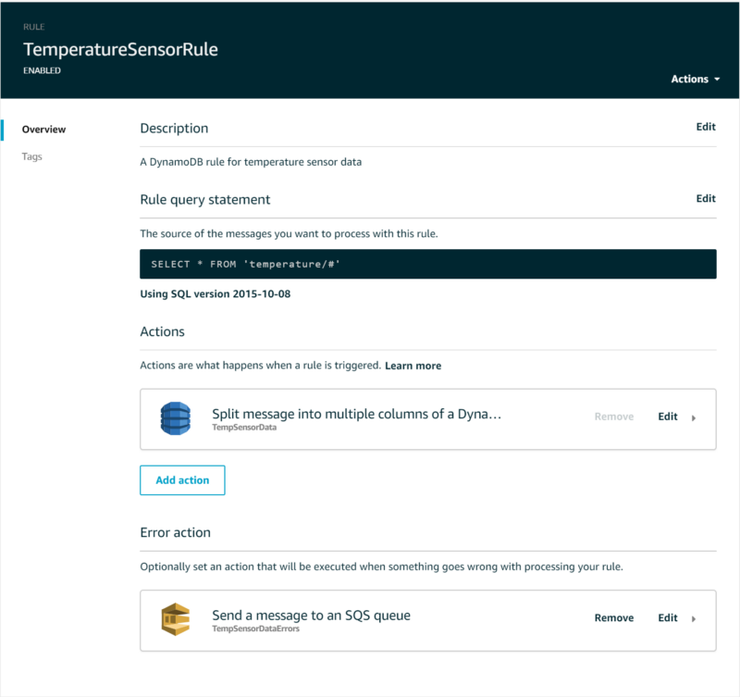Click the TempSensorData table name
This screenshot has width=740, height=697.
[244, 428]
